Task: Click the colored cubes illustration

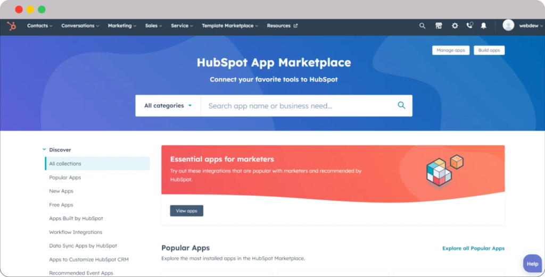Action: coord(444,172)
